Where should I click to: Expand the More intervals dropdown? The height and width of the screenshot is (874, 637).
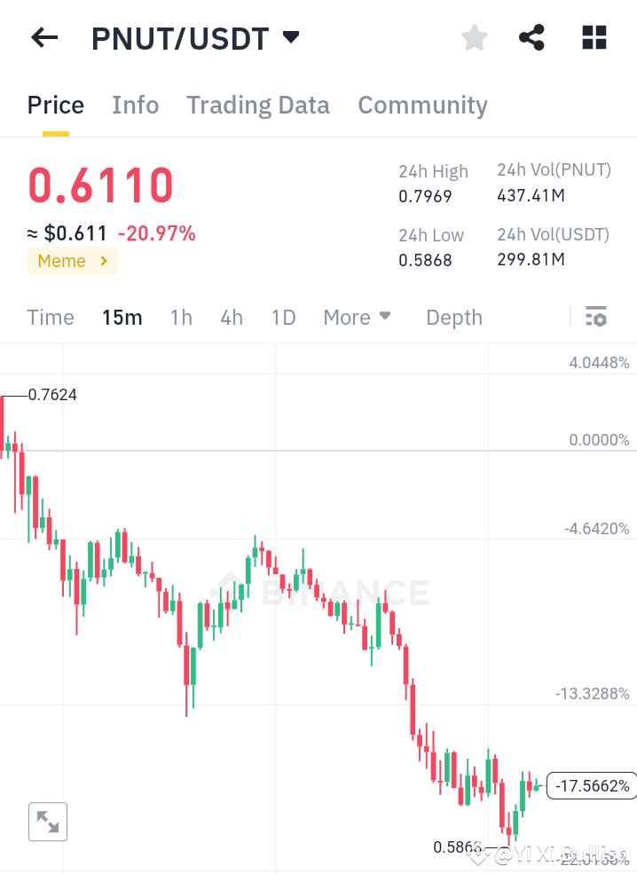pos(357,317)
